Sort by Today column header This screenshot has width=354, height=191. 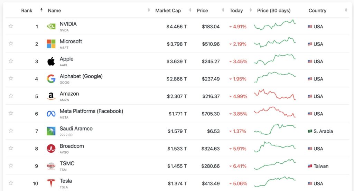[x=236, y=10]
